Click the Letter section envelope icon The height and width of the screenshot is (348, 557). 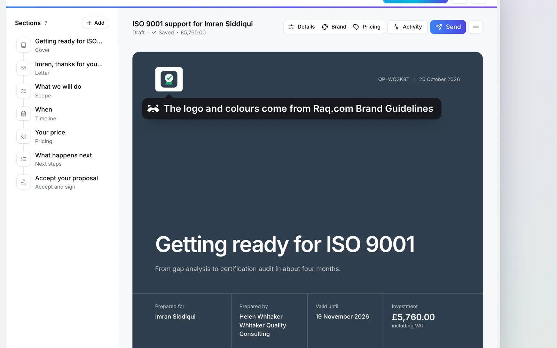(23, 68)
